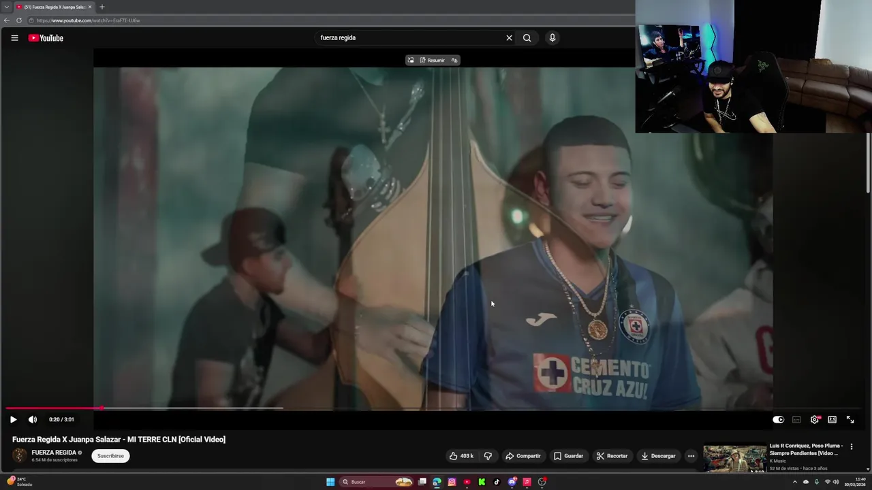872x490 pixels.
Task: Open the tab list dropdown arrow
Action: point(6,7)
